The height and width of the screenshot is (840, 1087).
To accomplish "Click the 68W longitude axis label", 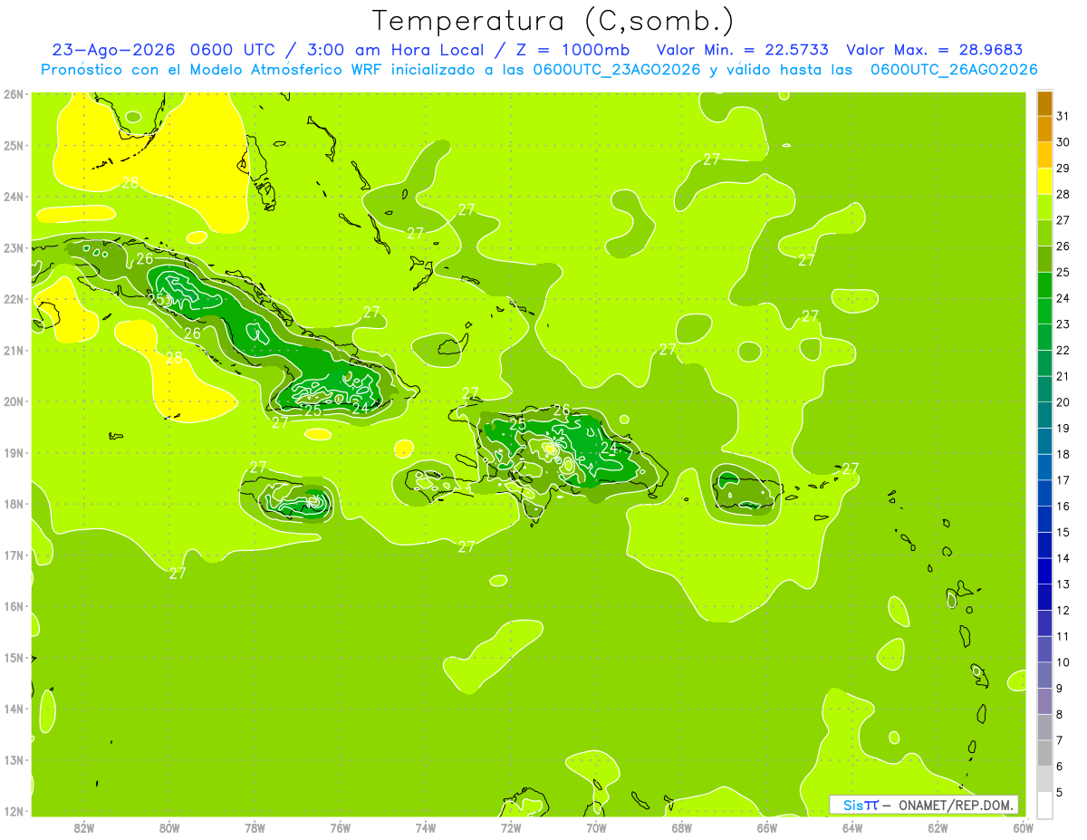I will click(x=681, y=826).
